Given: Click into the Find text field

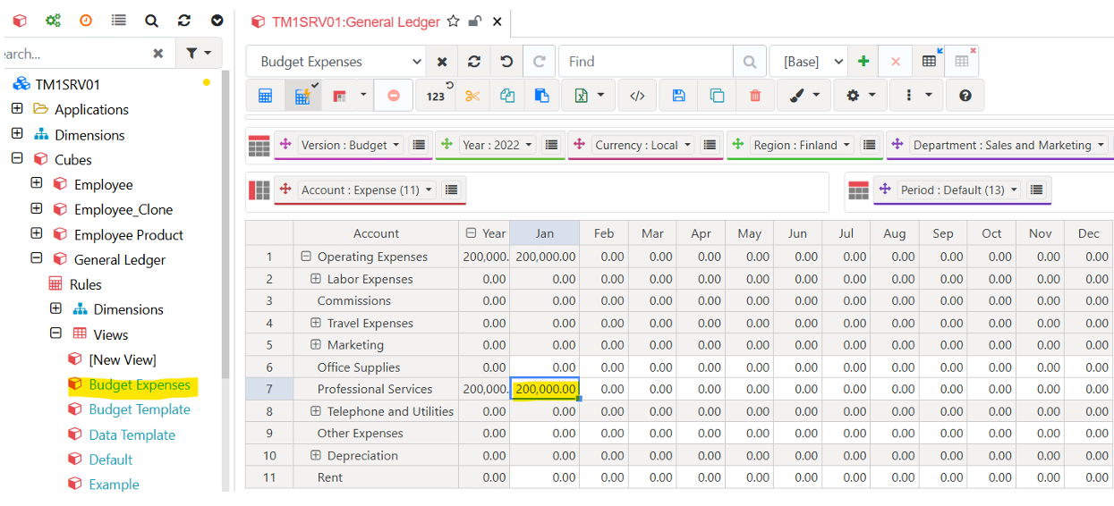Looking at the screenshot, I should point(646,62).
